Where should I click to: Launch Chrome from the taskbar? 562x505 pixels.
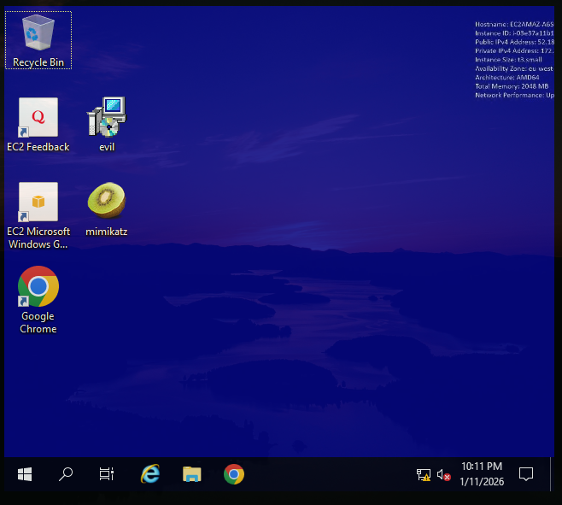[234, 474]
